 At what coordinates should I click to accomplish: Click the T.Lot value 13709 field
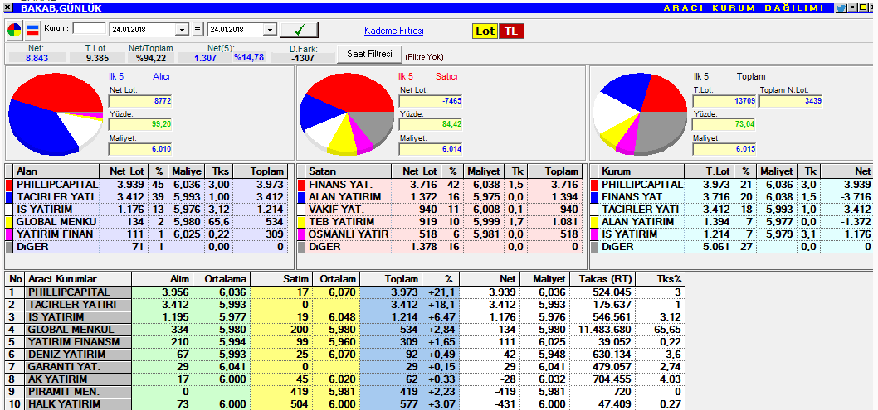(x=724, y=101)
